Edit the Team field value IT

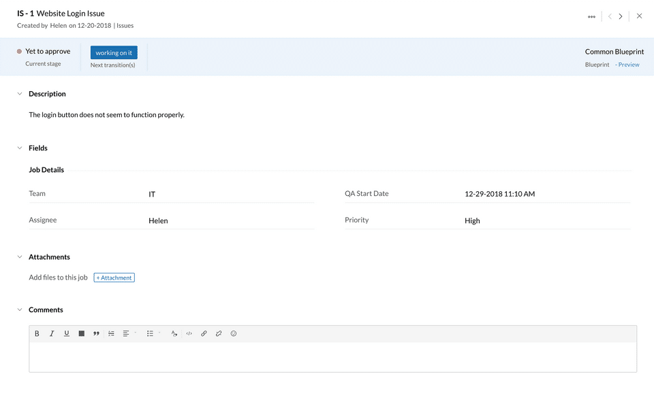click(x=152, y=194)
